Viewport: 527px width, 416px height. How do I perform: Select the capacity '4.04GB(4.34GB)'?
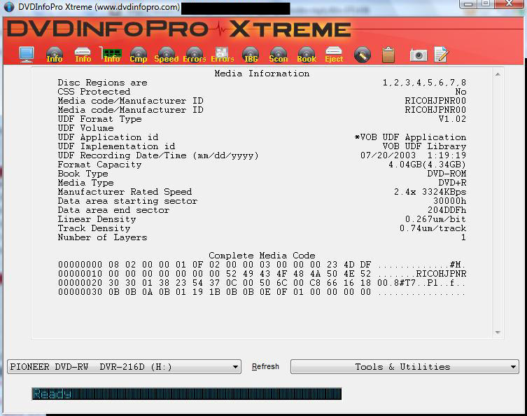click(427, 165)
